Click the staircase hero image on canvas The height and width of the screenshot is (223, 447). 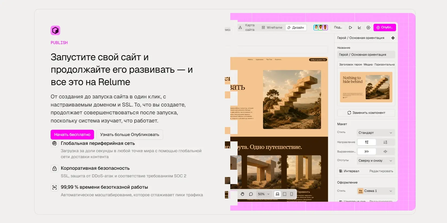[x=292, y=99]
